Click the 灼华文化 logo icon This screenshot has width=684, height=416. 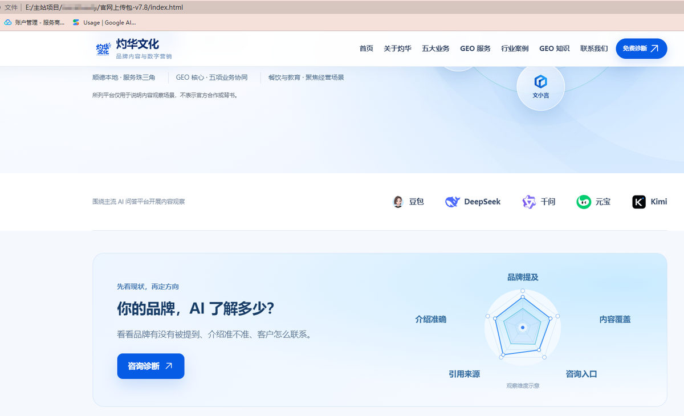(103, 48)
